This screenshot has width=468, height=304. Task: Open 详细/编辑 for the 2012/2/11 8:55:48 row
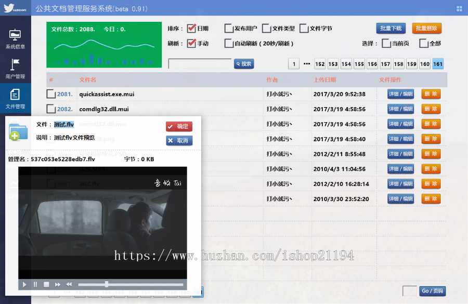point(400,154)
